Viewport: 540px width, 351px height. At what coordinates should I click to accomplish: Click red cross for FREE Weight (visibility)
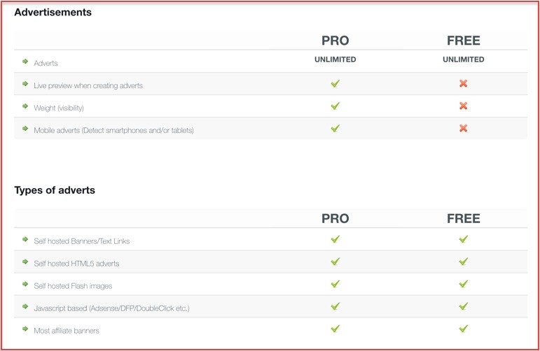click(x=463, y=106)
